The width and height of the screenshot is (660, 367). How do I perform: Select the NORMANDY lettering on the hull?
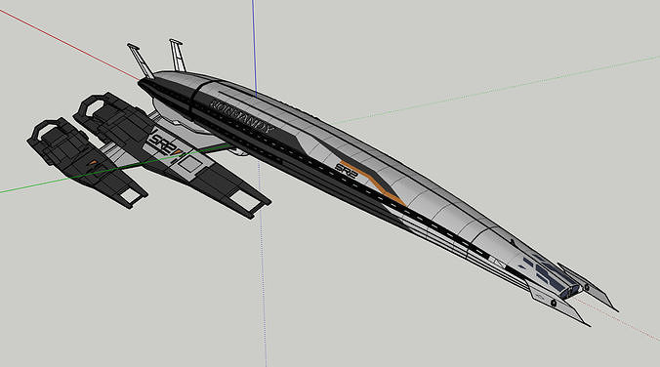[x=242, y=117]
